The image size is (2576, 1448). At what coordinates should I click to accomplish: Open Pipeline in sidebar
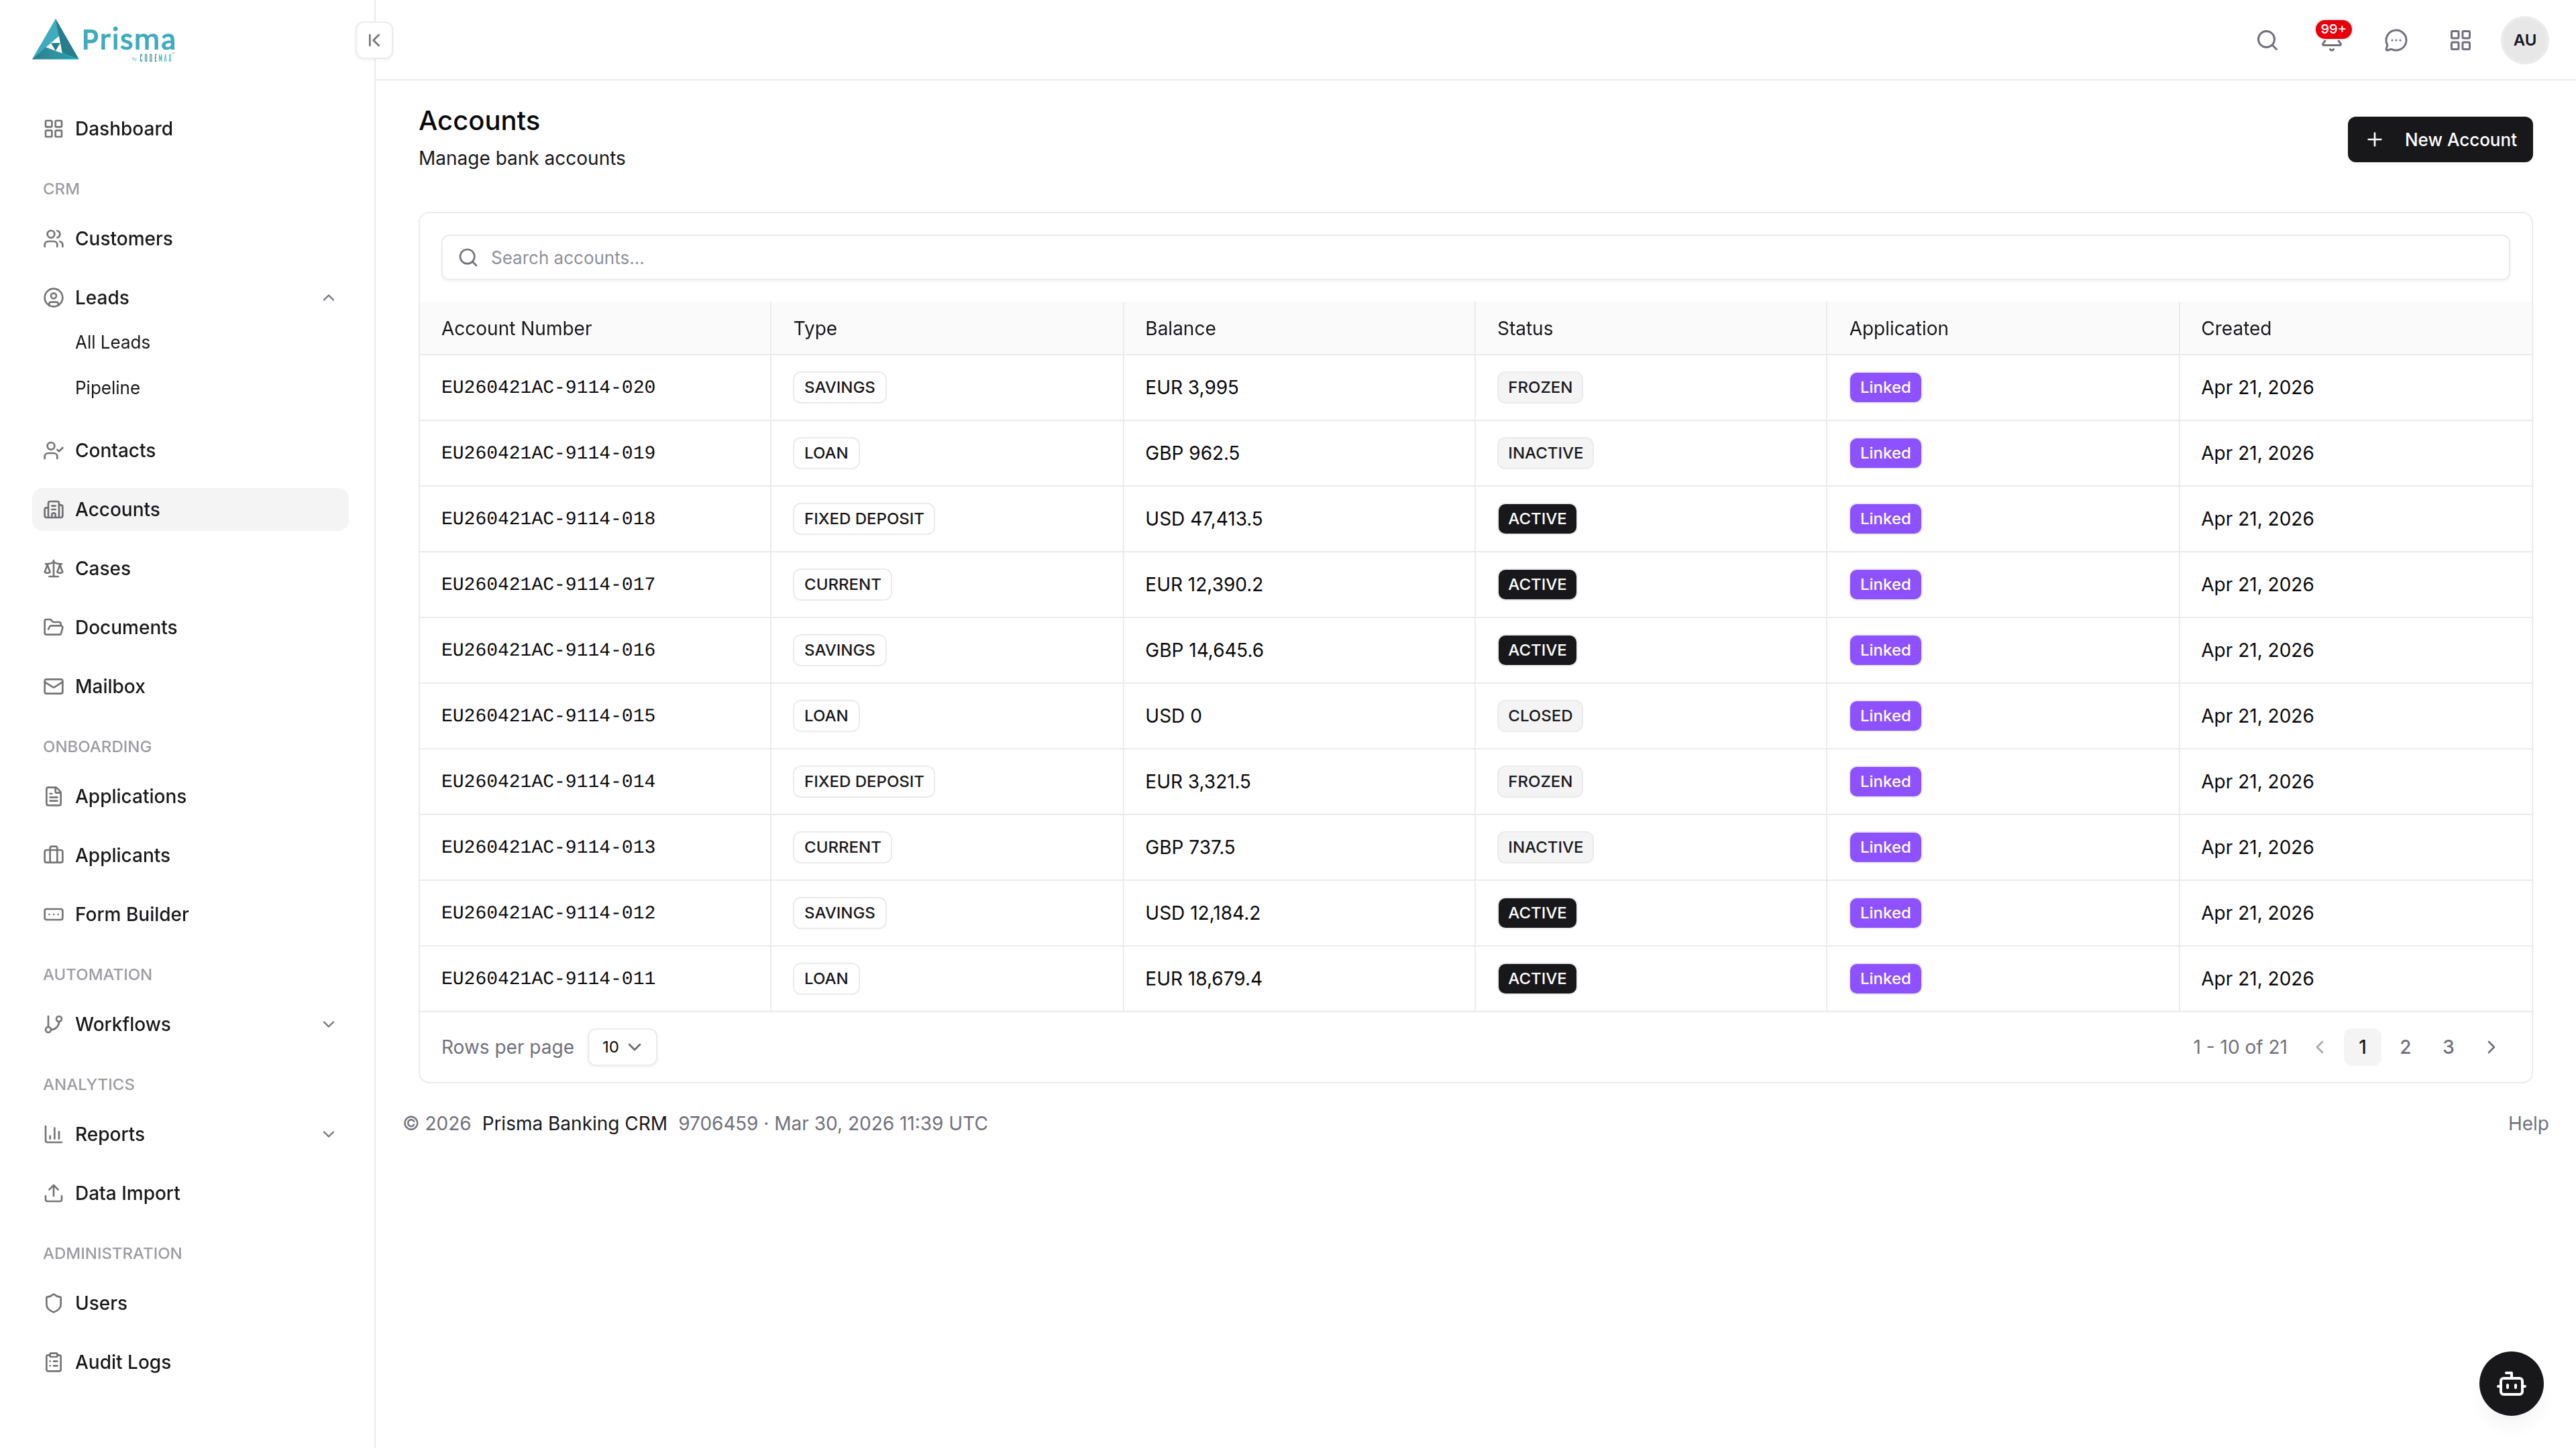point(107,387)
